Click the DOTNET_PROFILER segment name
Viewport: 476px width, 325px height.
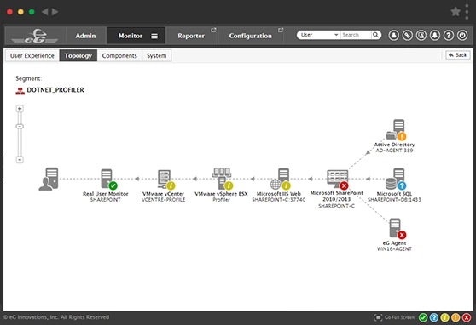(55, 90)
